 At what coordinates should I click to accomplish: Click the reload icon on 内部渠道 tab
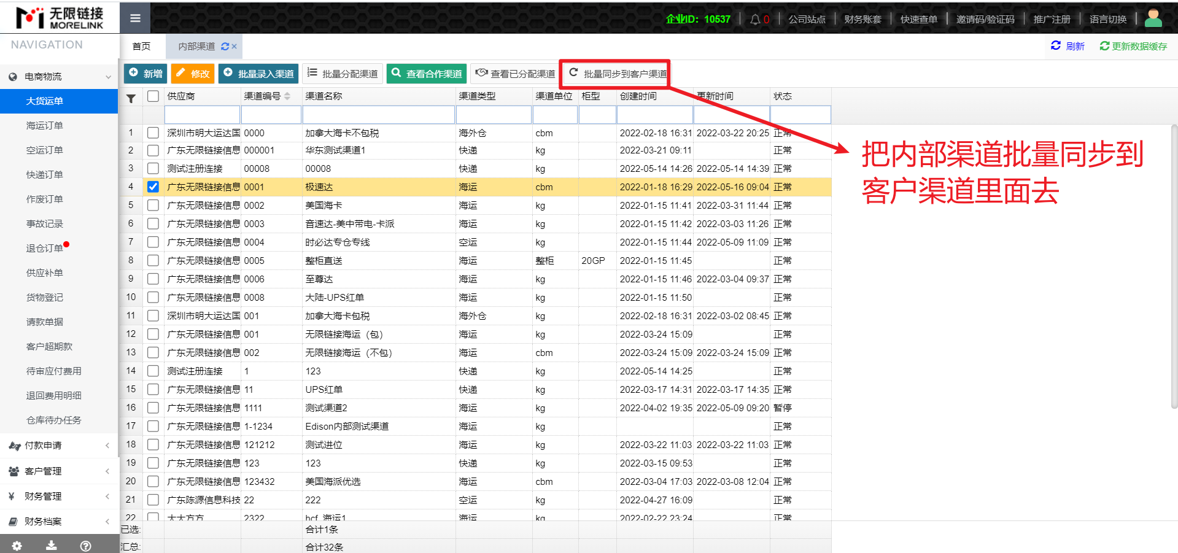click(225, 47)
